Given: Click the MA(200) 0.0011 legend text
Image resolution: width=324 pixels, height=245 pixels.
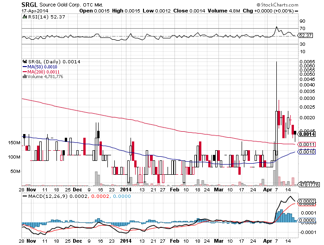Looking at the screenshot, I should click(x=44, y=72).
